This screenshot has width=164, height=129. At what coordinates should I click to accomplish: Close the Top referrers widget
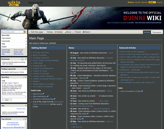tap(26, 119)
